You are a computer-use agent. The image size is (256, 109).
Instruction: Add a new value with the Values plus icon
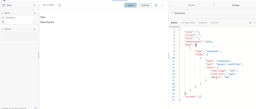point(35,29)
